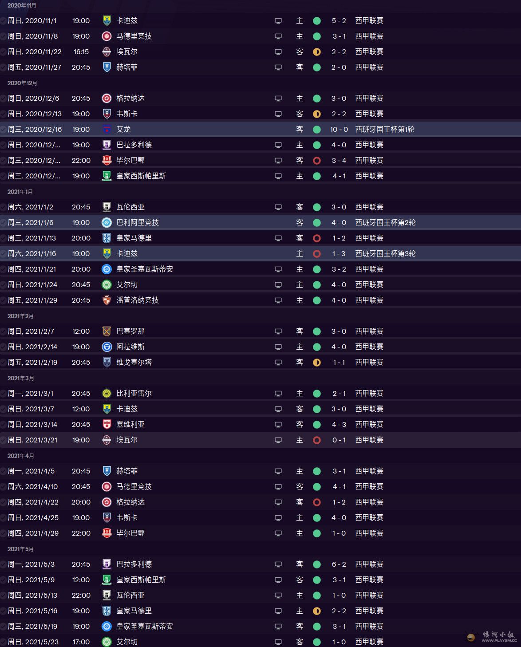Click the green win dot beside 10 - 0

317,130
